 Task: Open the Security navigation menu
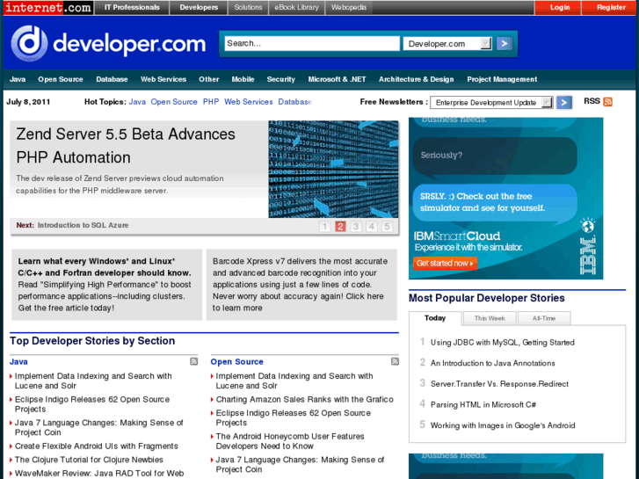[280, 79]
